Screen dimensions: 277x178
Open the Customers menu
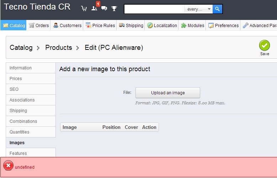(x=67, y=25)
